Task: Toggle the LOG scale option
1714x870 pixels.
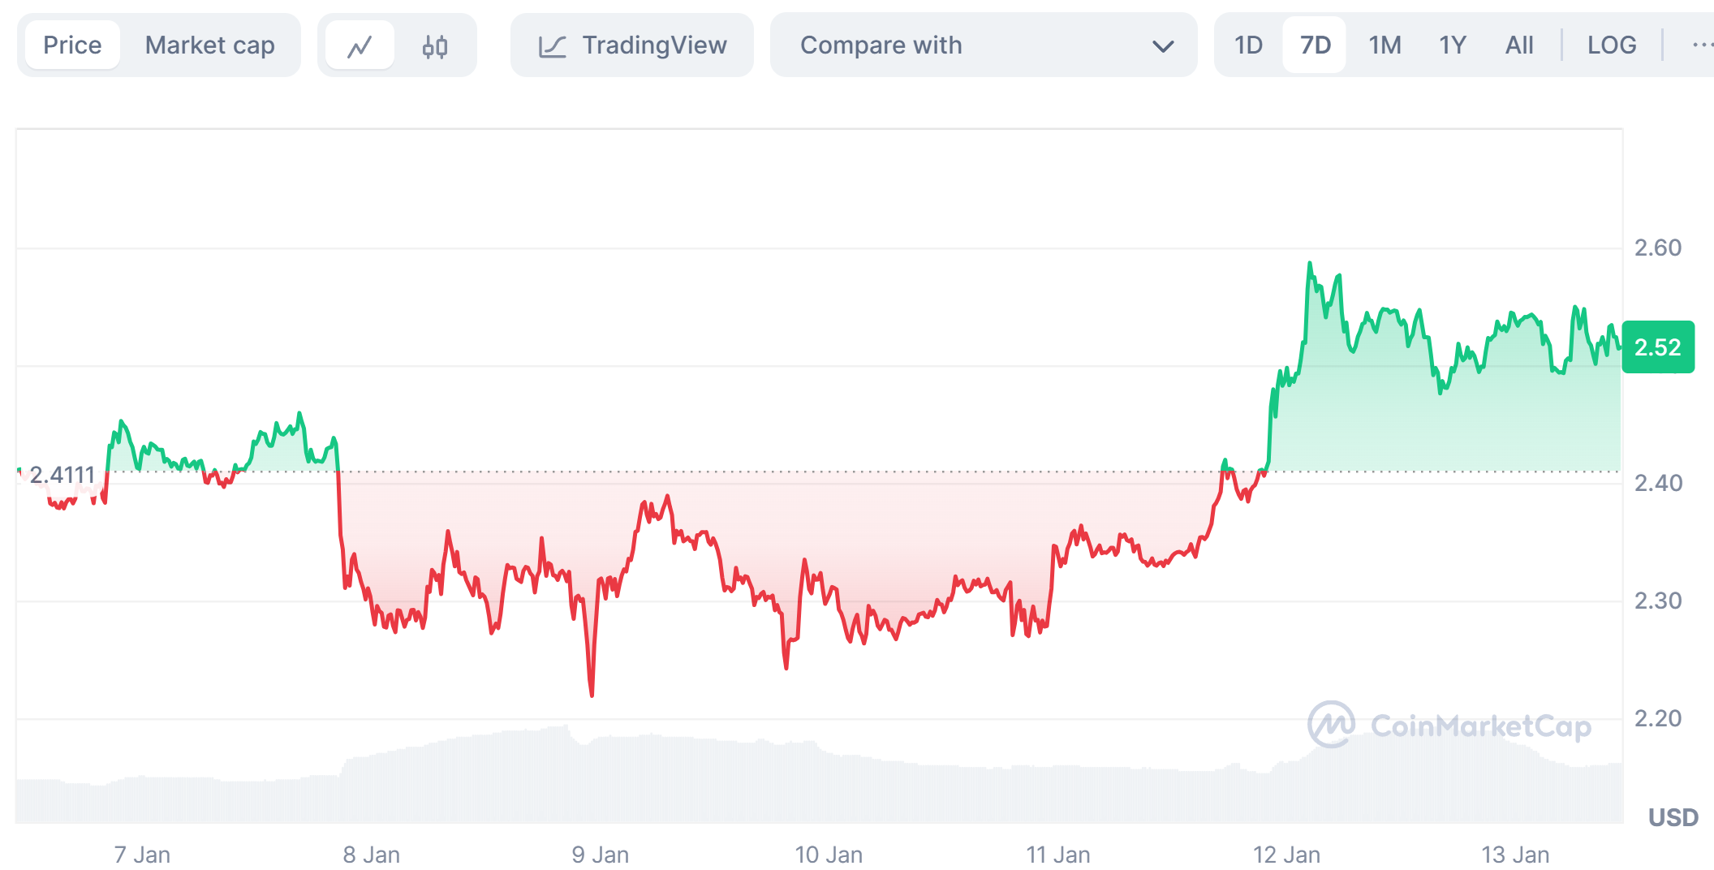Action: pyautogui.click(x=1611, y=45)
